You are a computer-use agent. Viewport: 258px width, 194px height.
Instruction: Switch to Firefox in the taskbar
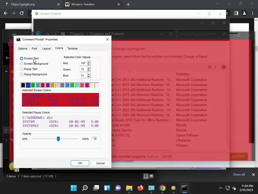tap(140, 188)
